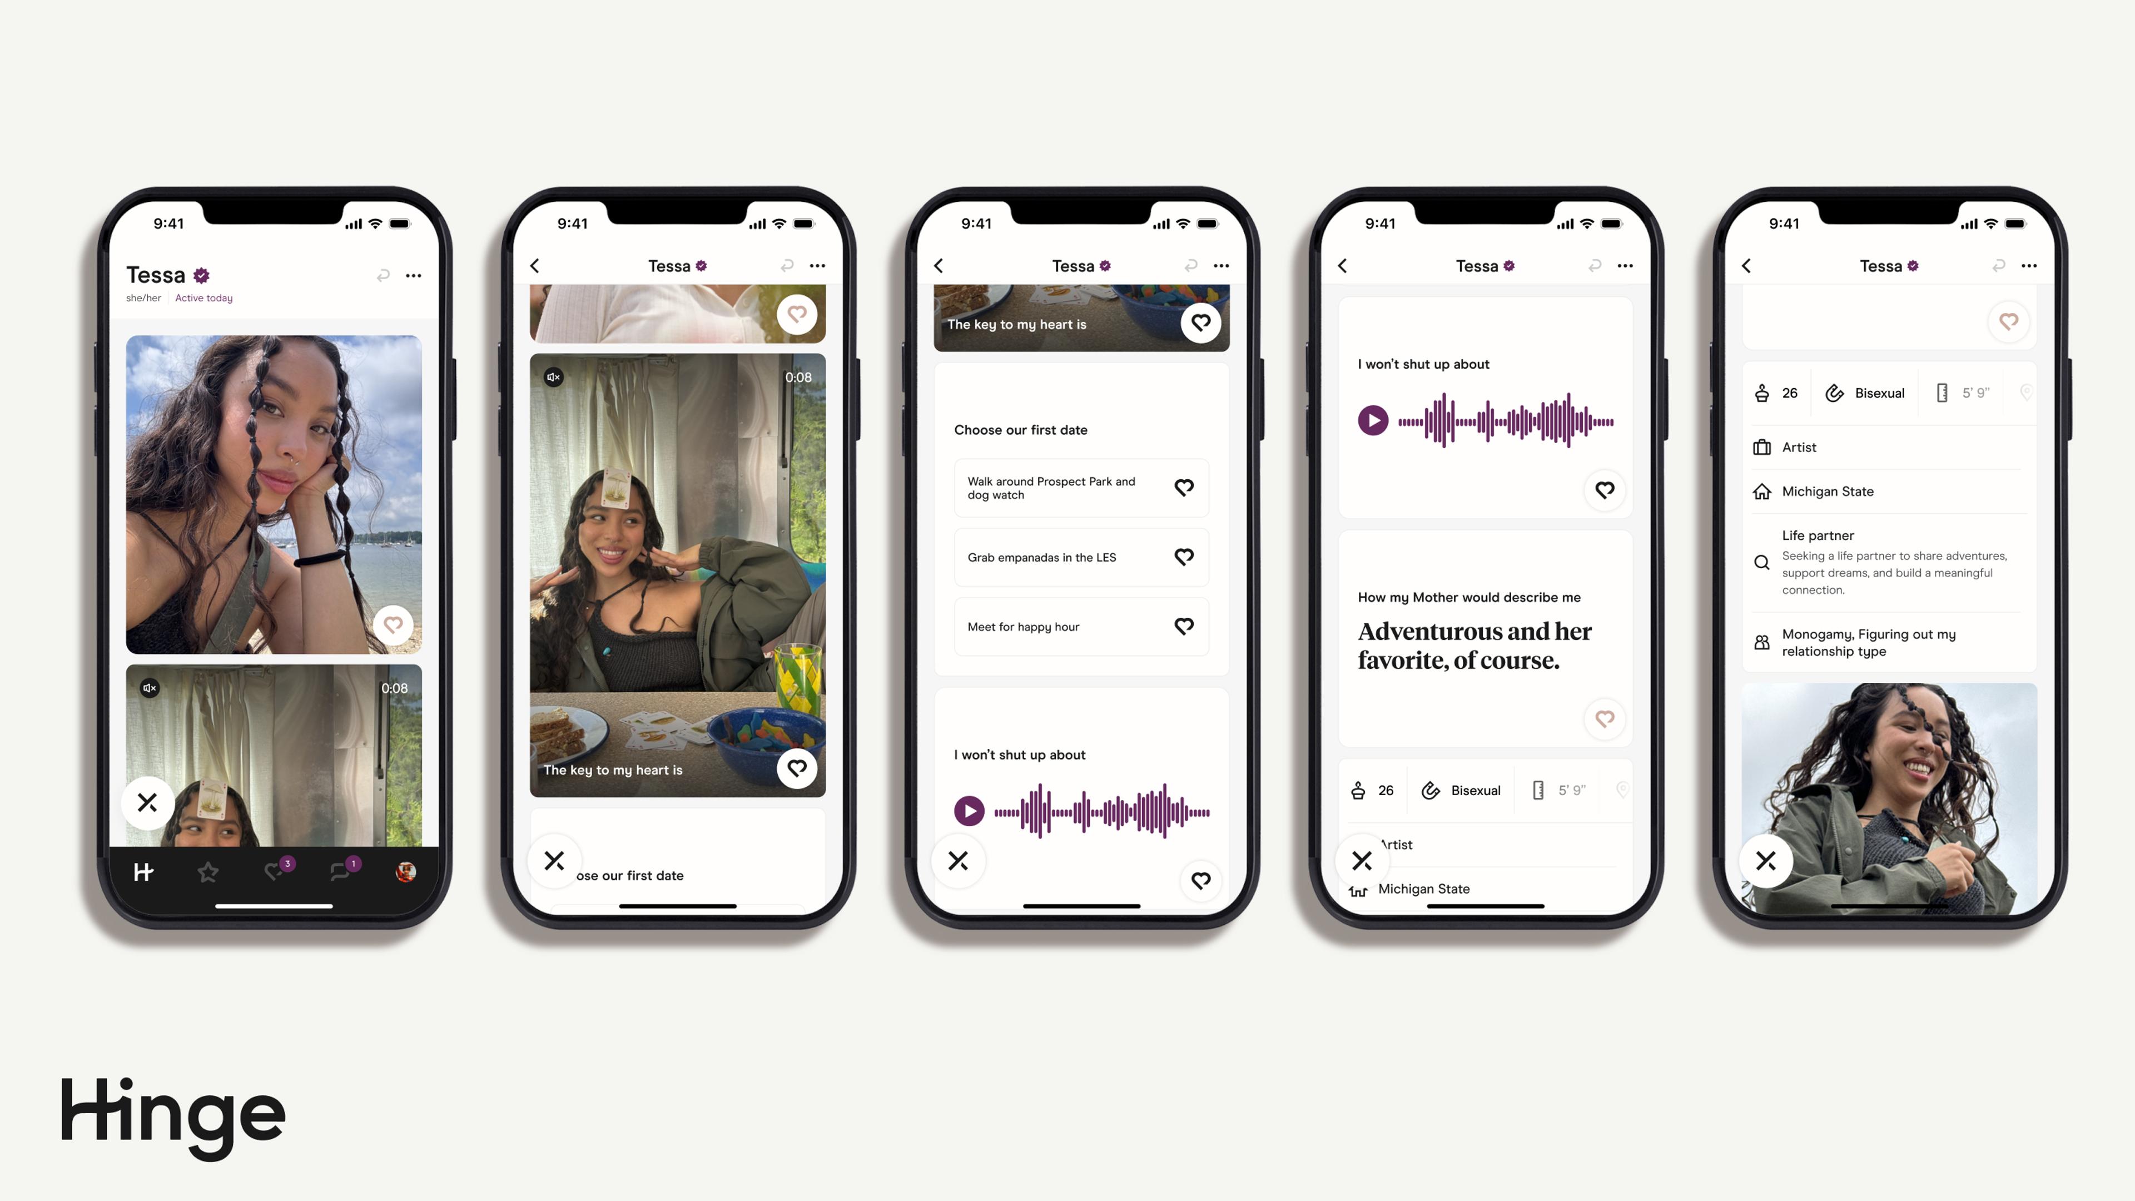Toggle the heart on Tessa's main photo
This screenshot has height=1201, width=2135.
(x=393, y=623)
